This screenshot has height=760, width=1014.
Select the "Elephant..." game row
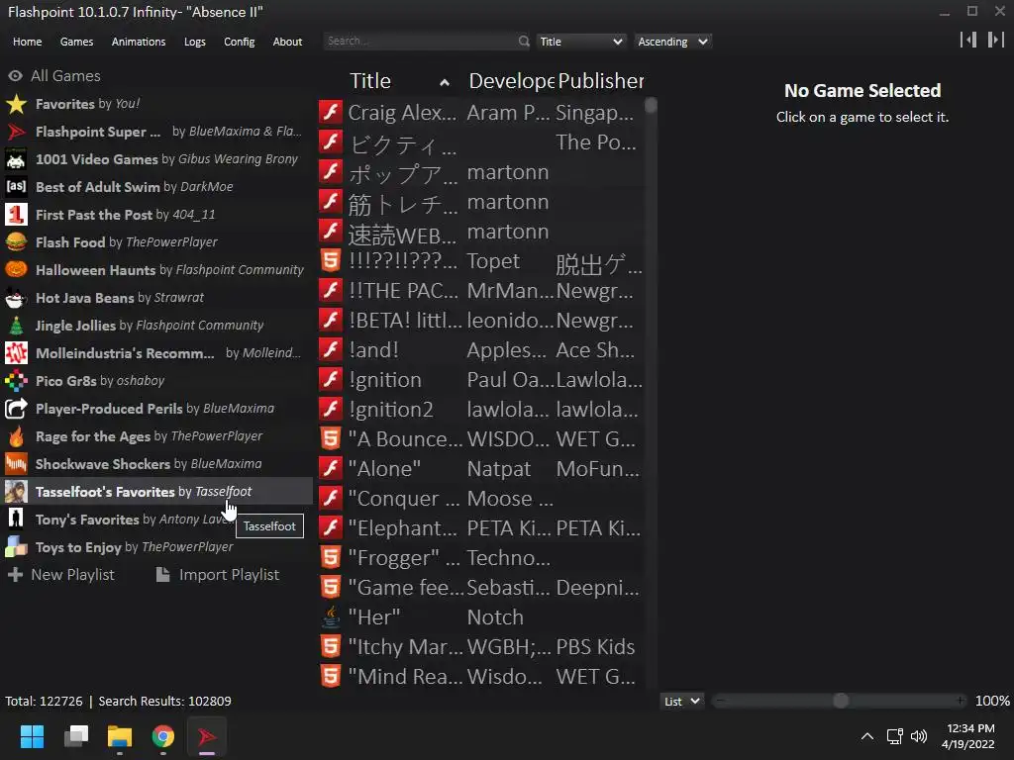(482, 528)
